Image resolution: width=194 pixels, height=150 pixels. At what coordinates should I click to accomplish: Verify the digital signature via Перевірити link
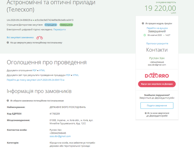(x=60, y=29)
